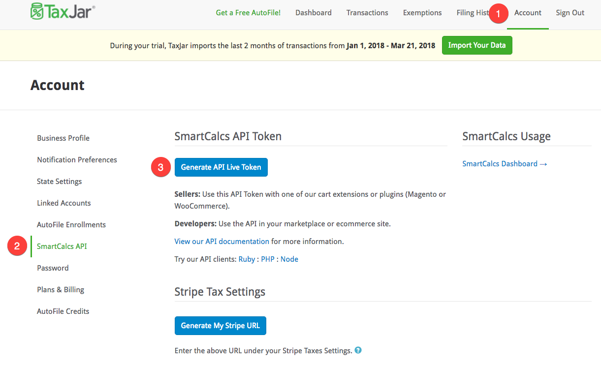Open Business Profile in sidebar
601x368 pixels.
click(63, 138)
